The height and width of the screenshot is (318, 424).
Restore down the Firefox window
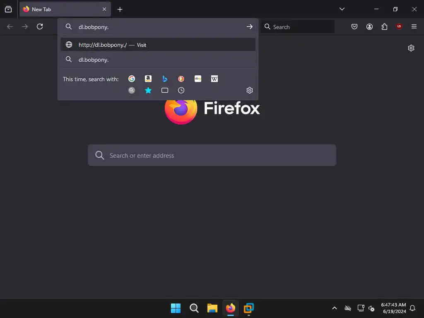395,9
